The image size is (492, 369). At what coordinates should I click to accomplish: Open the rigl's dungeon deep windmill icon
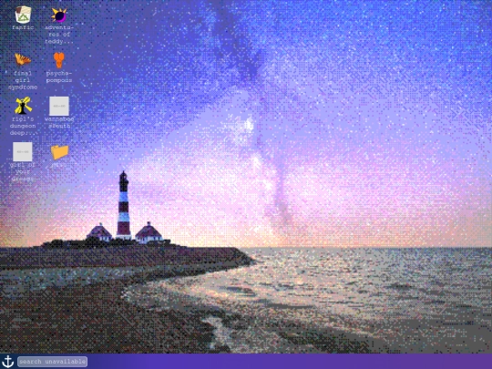(x=23, y=106)
